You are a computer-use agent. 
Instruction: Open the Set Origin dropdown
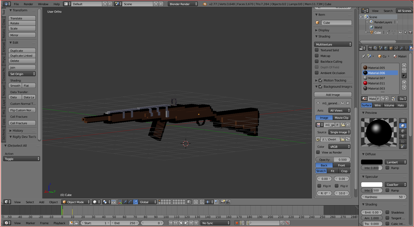22,74
